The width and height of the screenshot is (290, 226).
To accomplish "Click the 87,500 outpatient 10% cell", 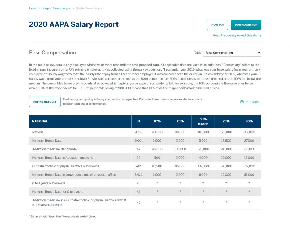I will [x=157, y=166].
